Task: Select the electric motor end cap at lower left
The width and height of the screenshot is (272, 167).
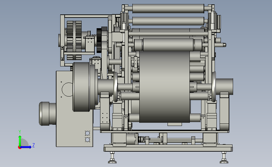Action: pyautogui.click(x=44, y=113)
